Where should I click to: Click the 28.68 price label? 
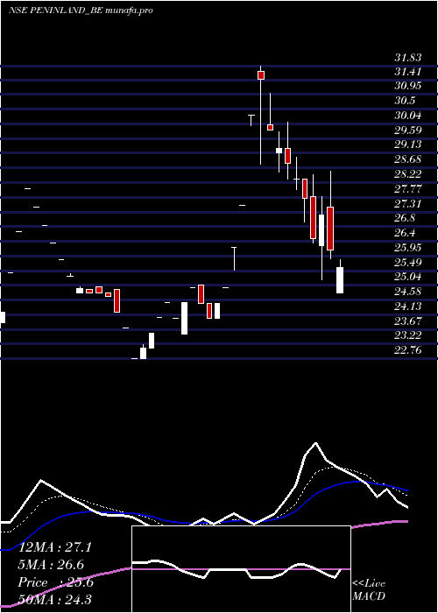pyautogui.click(x=408, y=159)
